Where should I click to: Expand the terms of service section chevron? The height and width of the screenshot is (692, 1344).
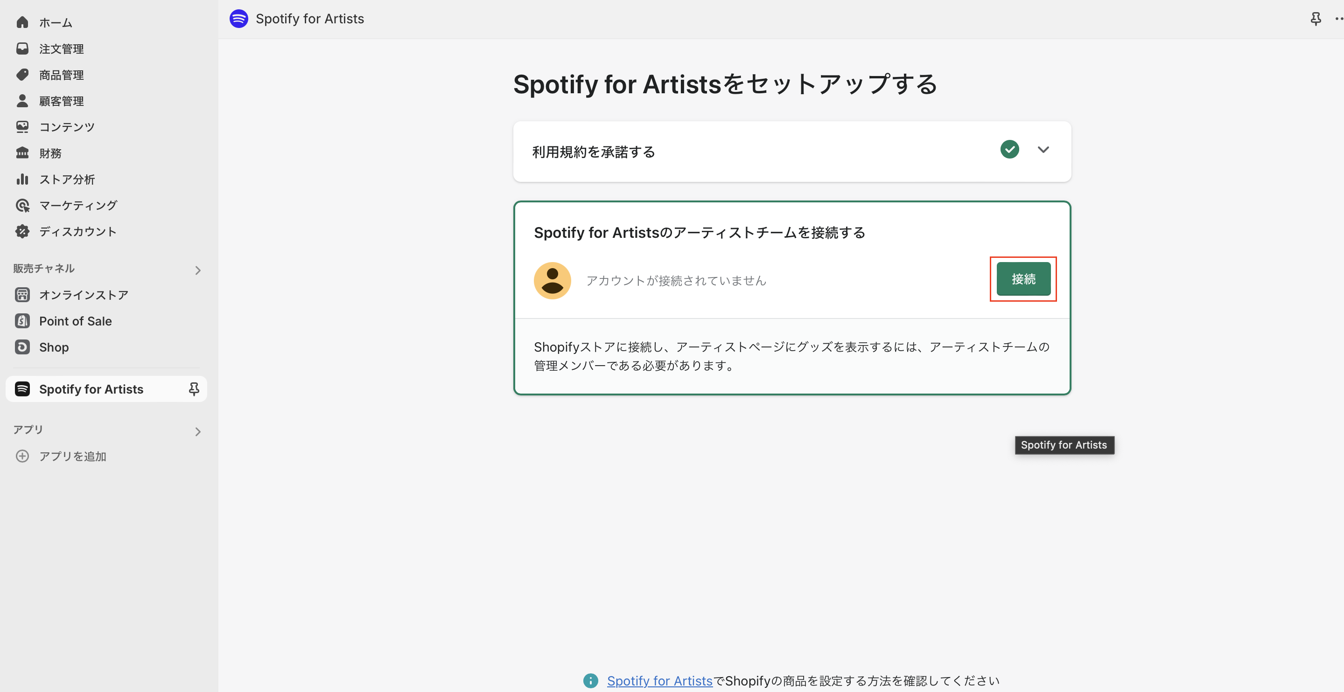[x=1043, y=150]
